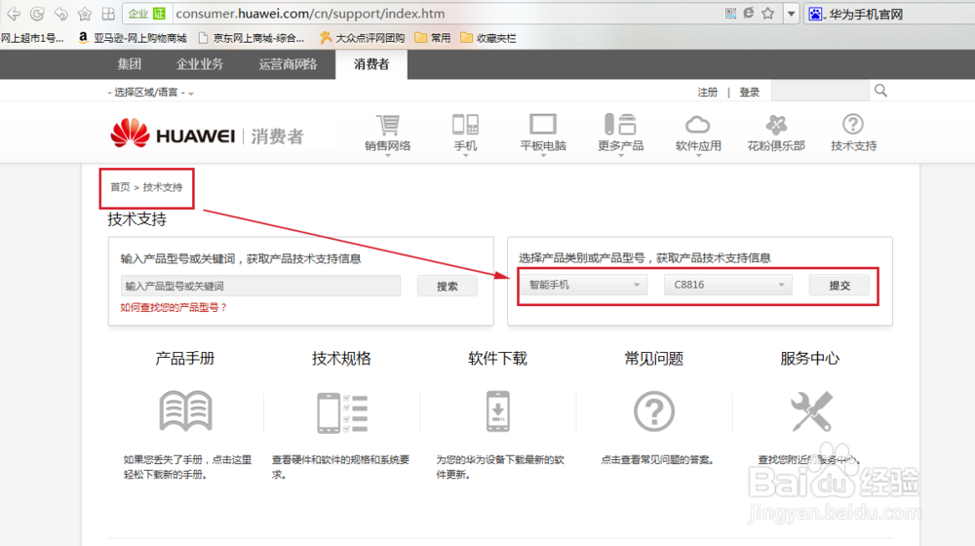The width and height of the screenshot is (975, 546).
Task: Open 软件下载 download icon
Action: pos(497,411)
